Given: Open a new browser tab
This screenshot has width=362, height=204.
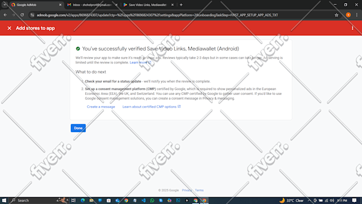Looking at the screenshot, I should click(x=181, y=5).
